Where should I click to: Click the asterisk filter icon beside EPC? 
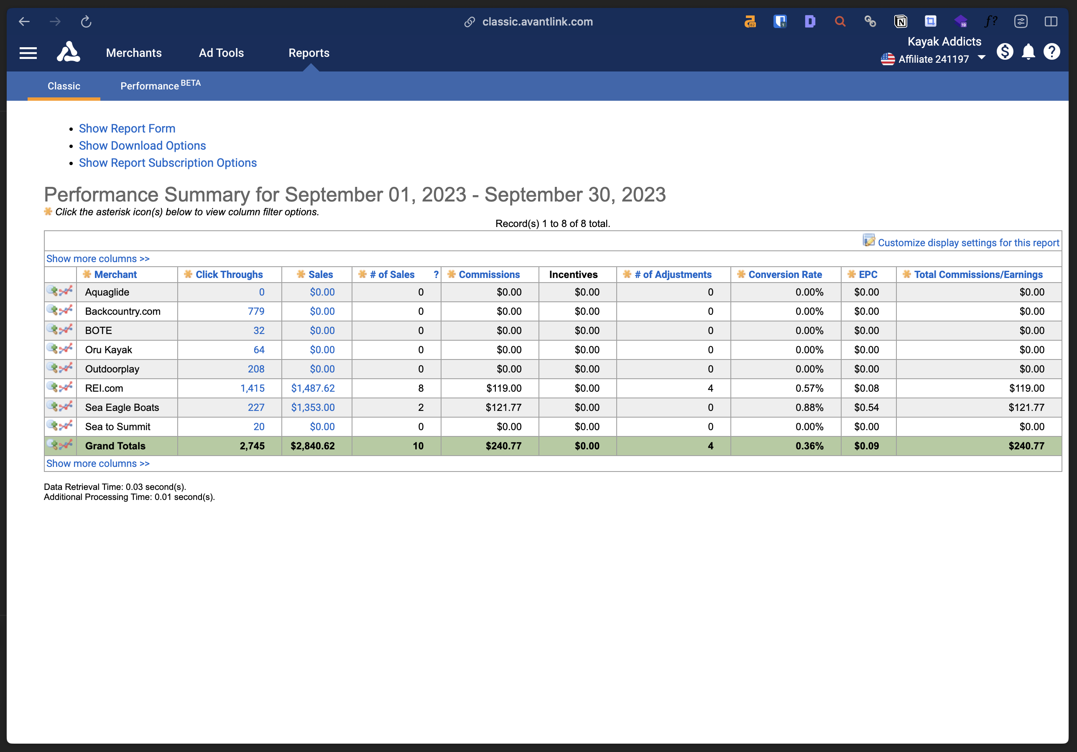click(852, 275)
